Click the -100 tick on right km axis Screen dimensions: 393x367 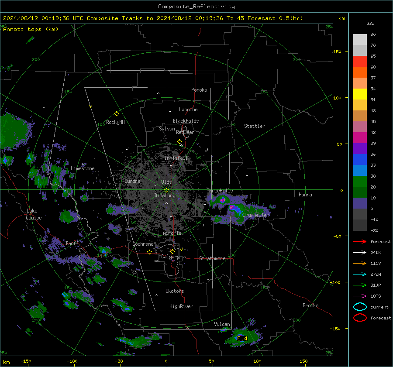[x=335, y=282]
